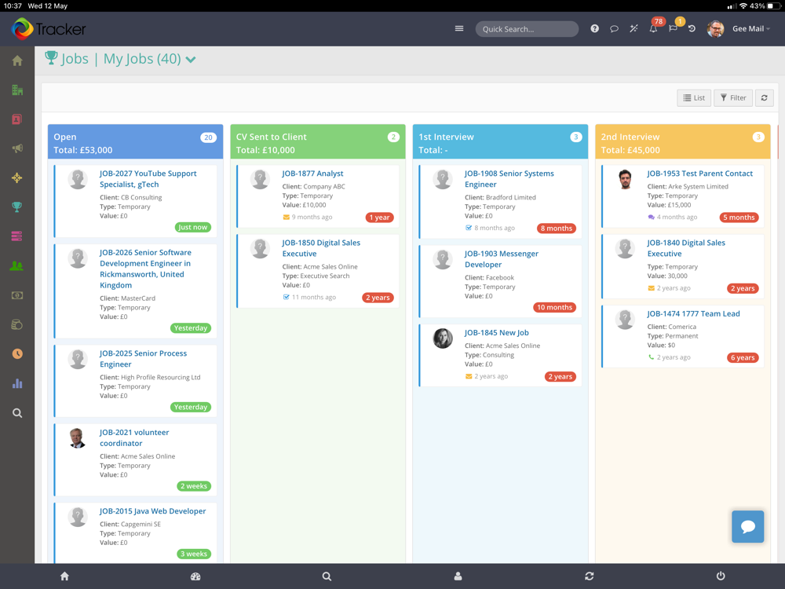Open the coins stack icon in sidebar
Screen dimensions: 785x589
tap(17, 324)
